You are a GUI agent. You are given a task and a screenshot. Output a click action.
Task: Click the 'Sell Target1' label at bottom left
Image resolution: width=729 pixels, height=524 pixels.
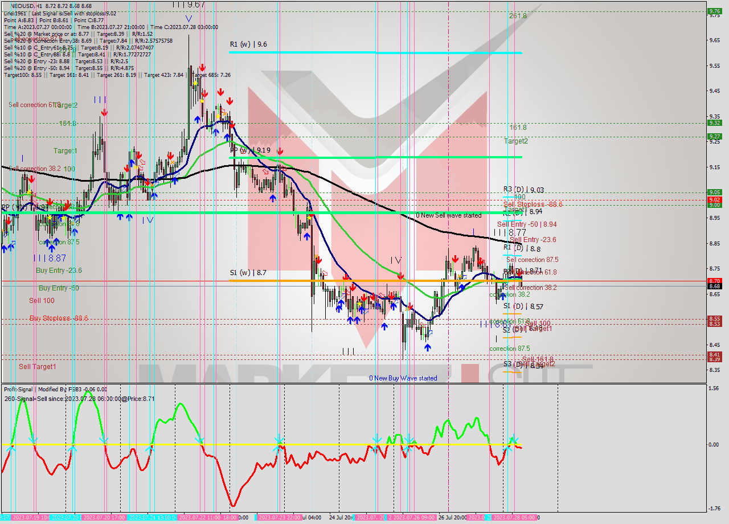[x=38, y=367]
